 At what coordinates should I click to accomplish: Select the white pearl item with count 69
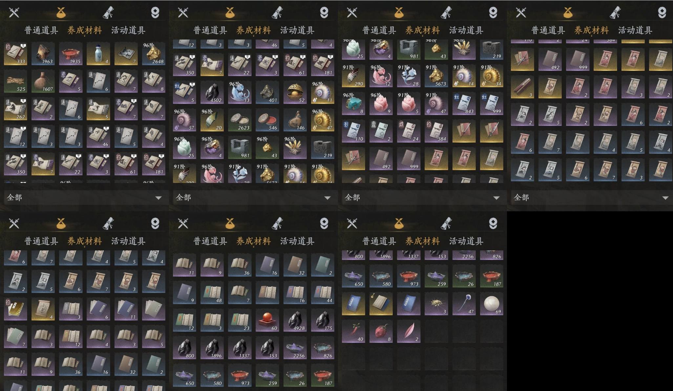point(492,304)
